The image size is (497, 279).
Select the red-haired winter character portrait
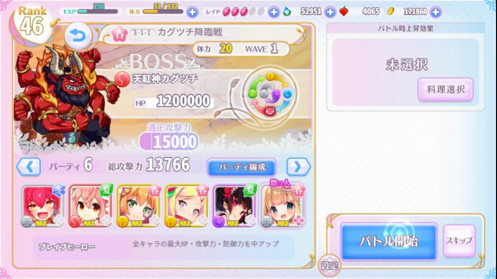42,206
